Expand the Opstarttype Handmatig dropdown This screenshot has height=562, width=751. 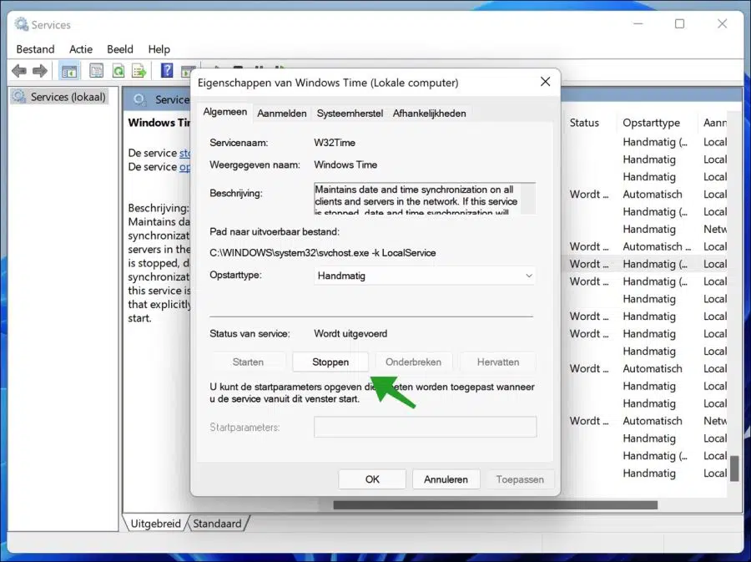[x=425, y=276]
